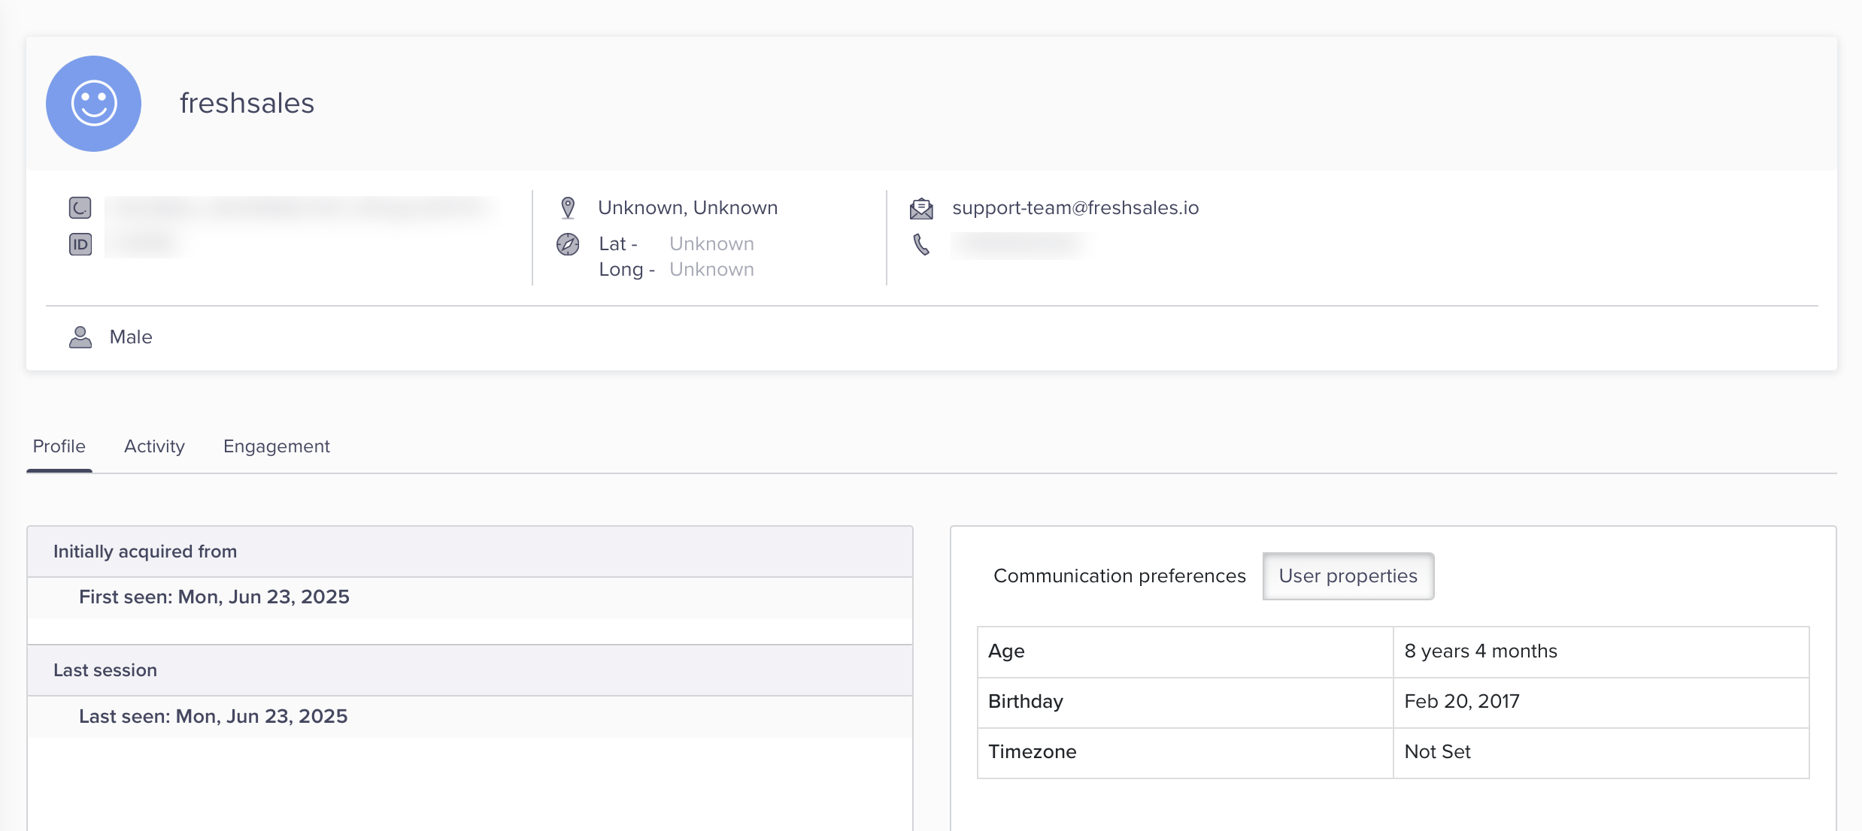Click the Long Unknown value
Image resolution: width=1862 pixels, height=831 pixels.
click(x=711, y=270)
